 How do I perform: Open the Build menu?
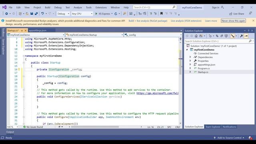pyautogui.click(x=48, y=8)
